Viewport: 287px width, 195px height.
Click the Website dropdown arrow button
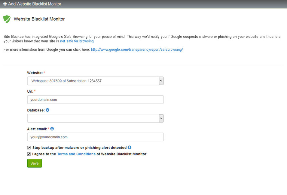(161, 81)
